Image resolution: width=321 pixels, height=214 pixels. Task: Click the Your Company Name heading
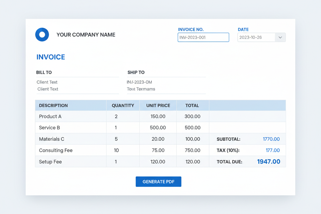point(86,35)
